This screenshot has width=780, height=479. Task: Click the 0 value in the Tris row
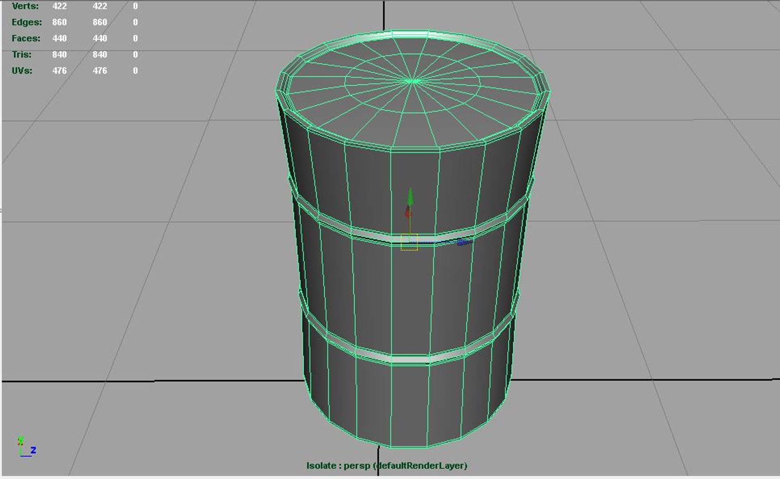tap(135, 55)
